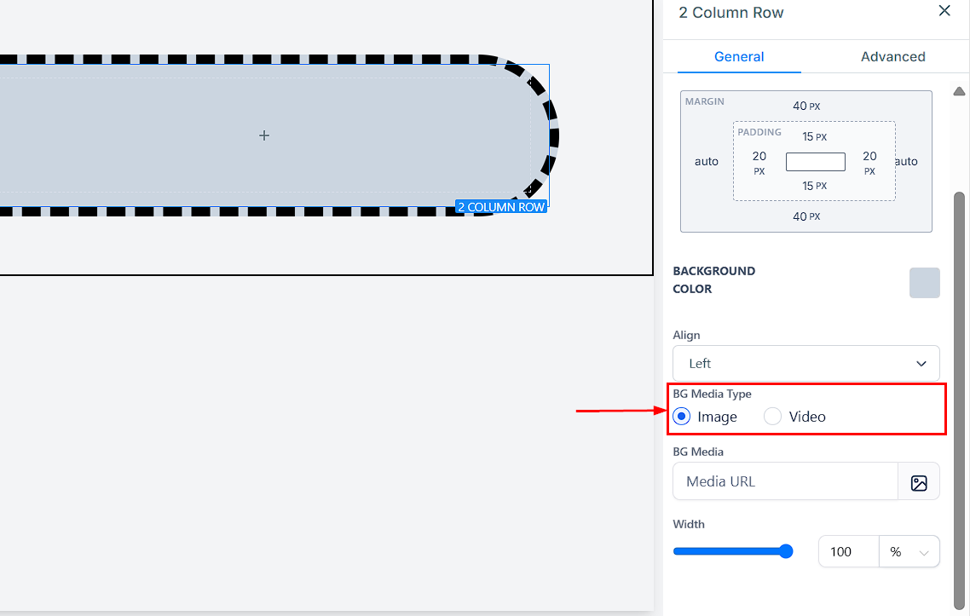The width and height of the screenshot is (970, 616).
Task: Select Video as BG media type
Action: pos(773,417)
